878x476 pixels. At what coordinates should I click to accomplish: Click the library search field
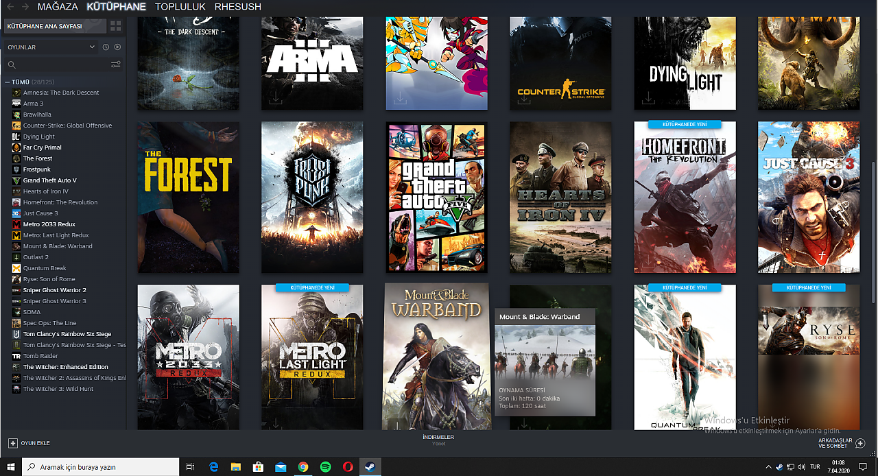[58, 64]
